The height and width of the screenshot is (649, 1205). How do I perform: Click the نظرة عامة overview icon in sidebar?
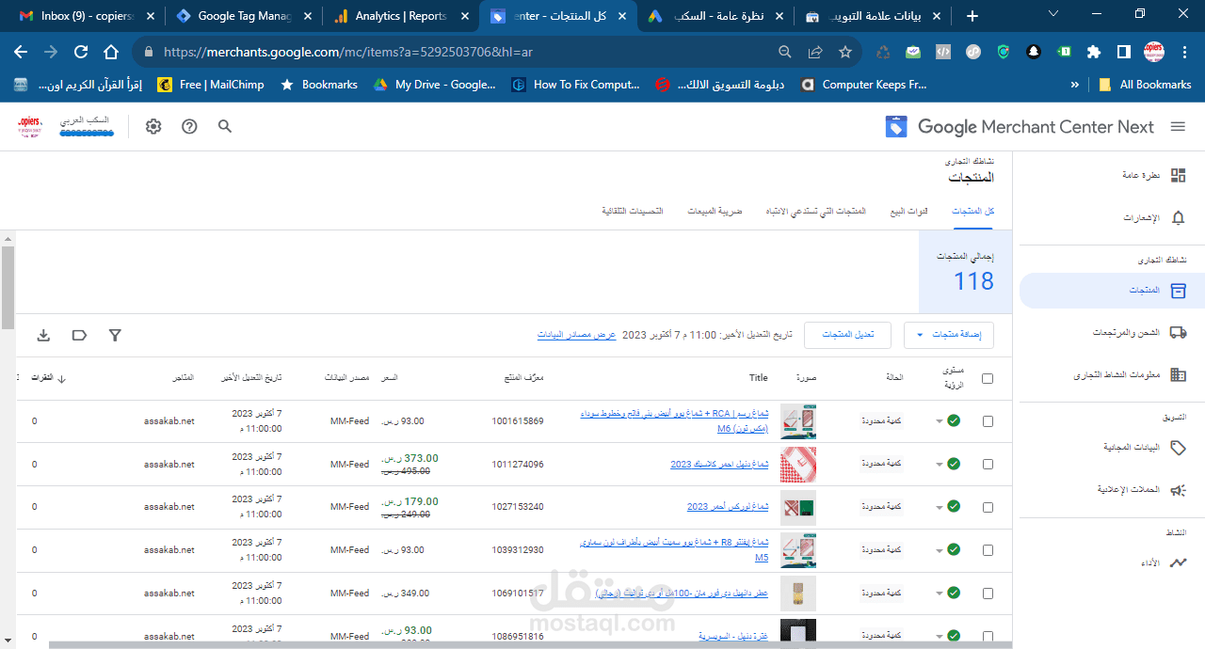click(1178, 175)
